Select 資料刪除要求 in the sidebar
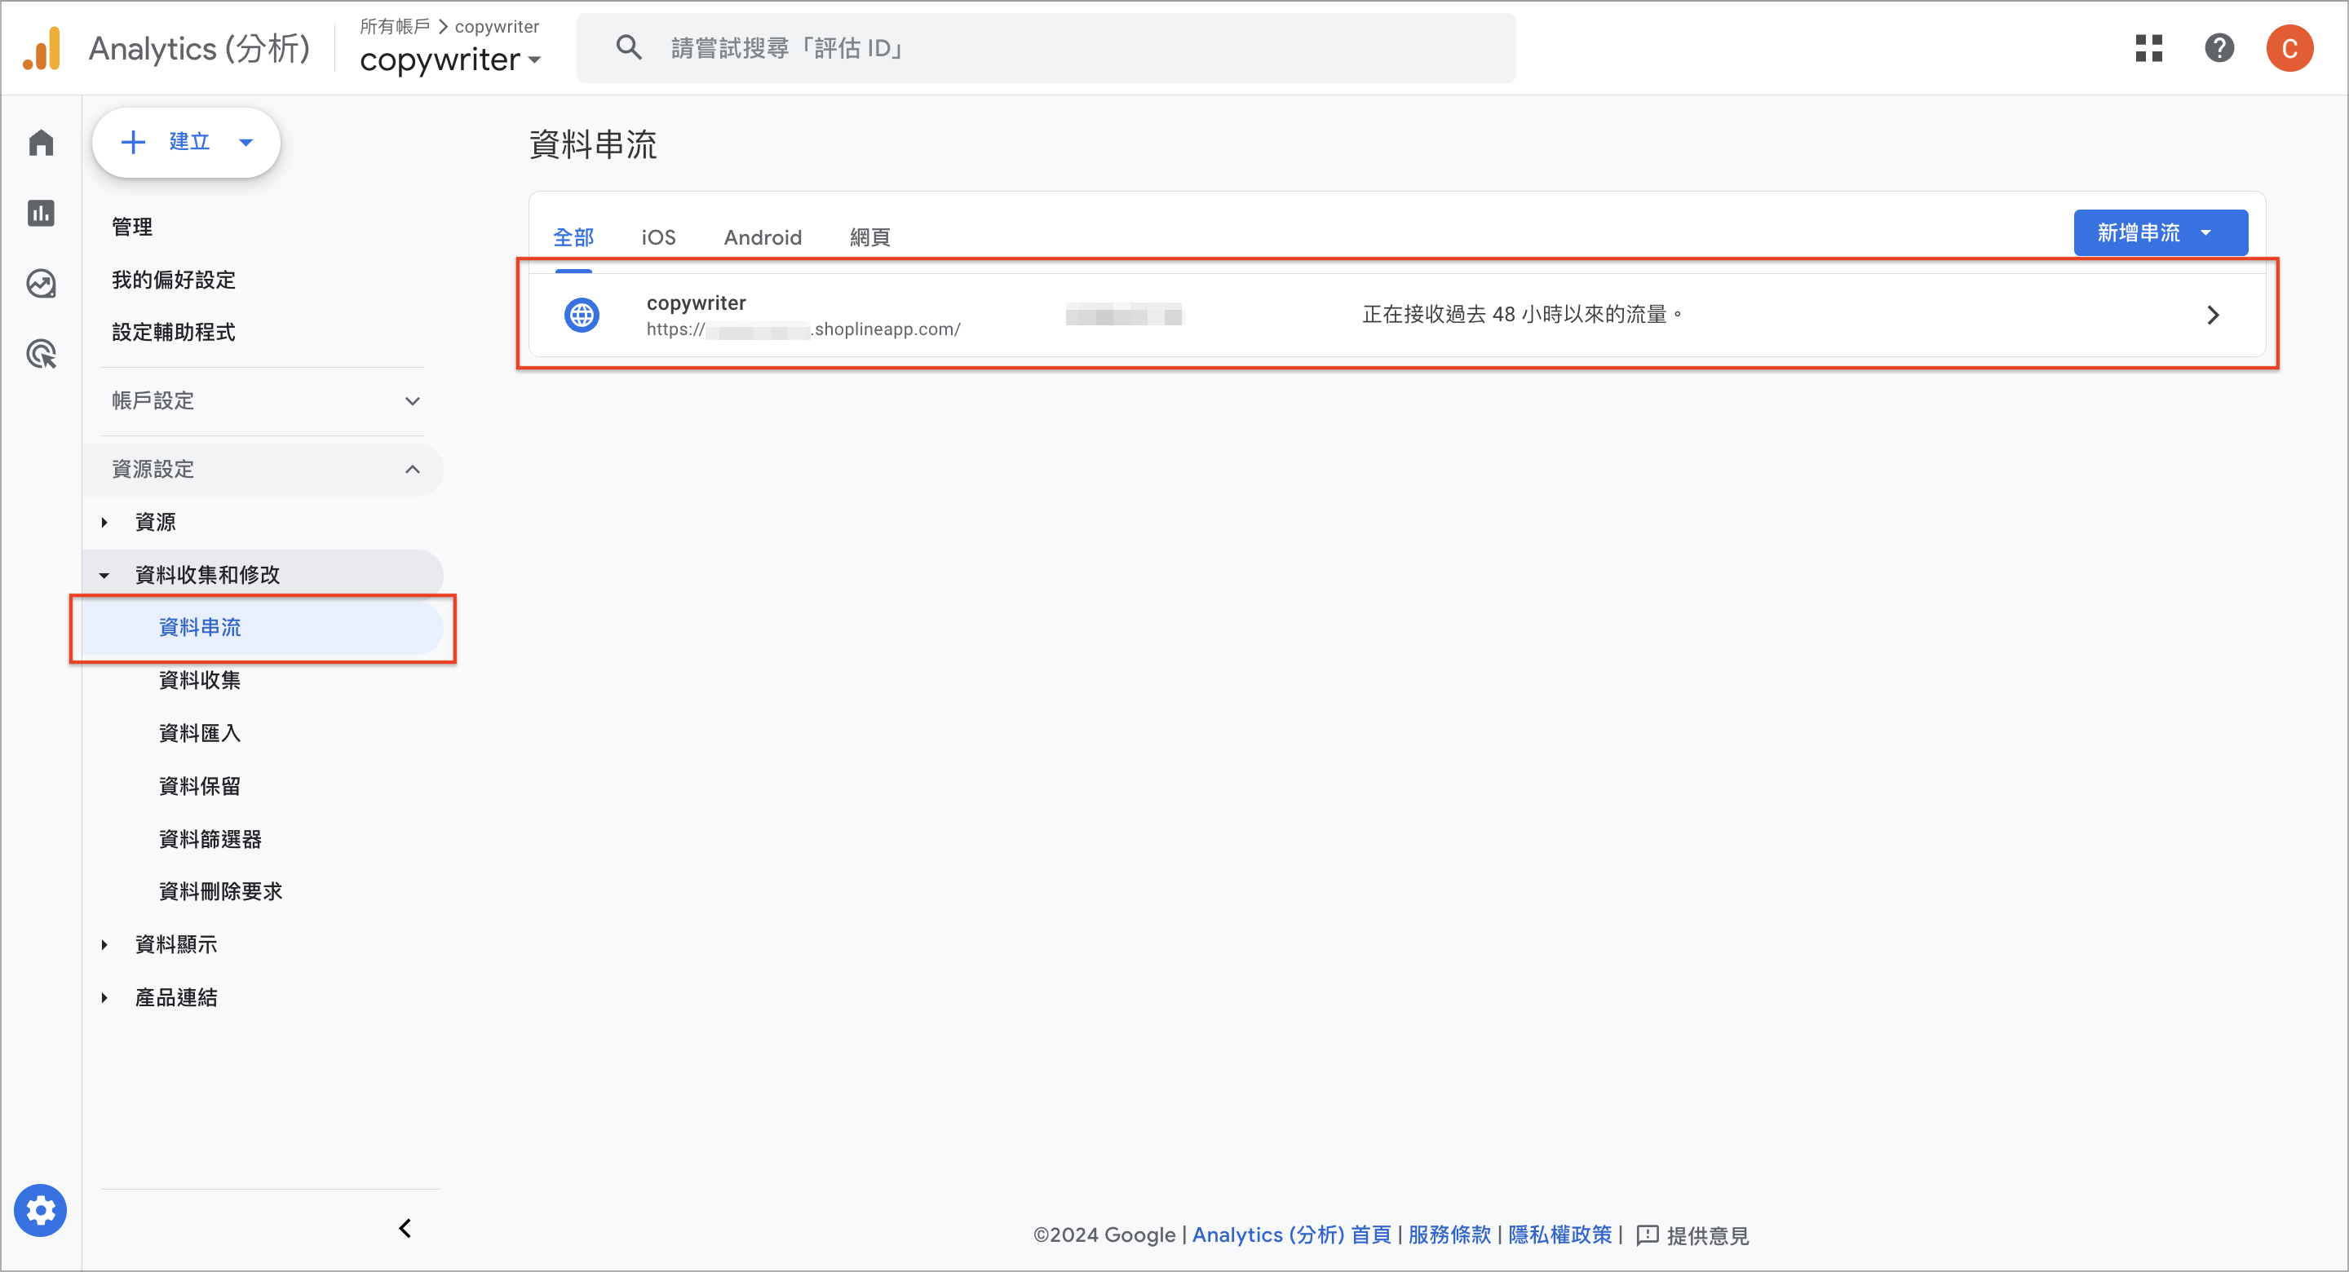 (x=221, y=891)
